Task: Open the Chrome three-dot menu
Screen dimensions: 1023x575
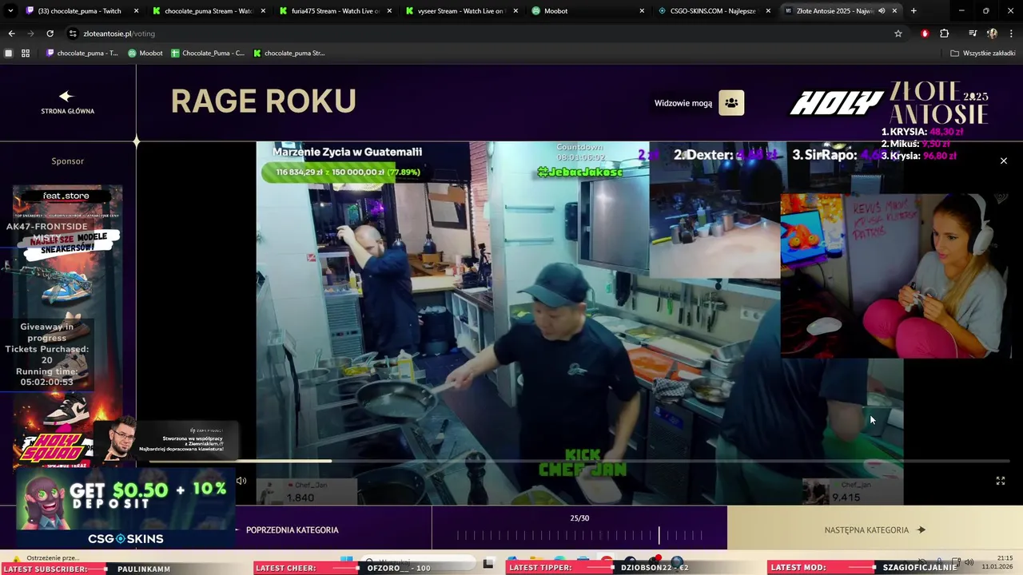Action: (x=1011, y=34)
